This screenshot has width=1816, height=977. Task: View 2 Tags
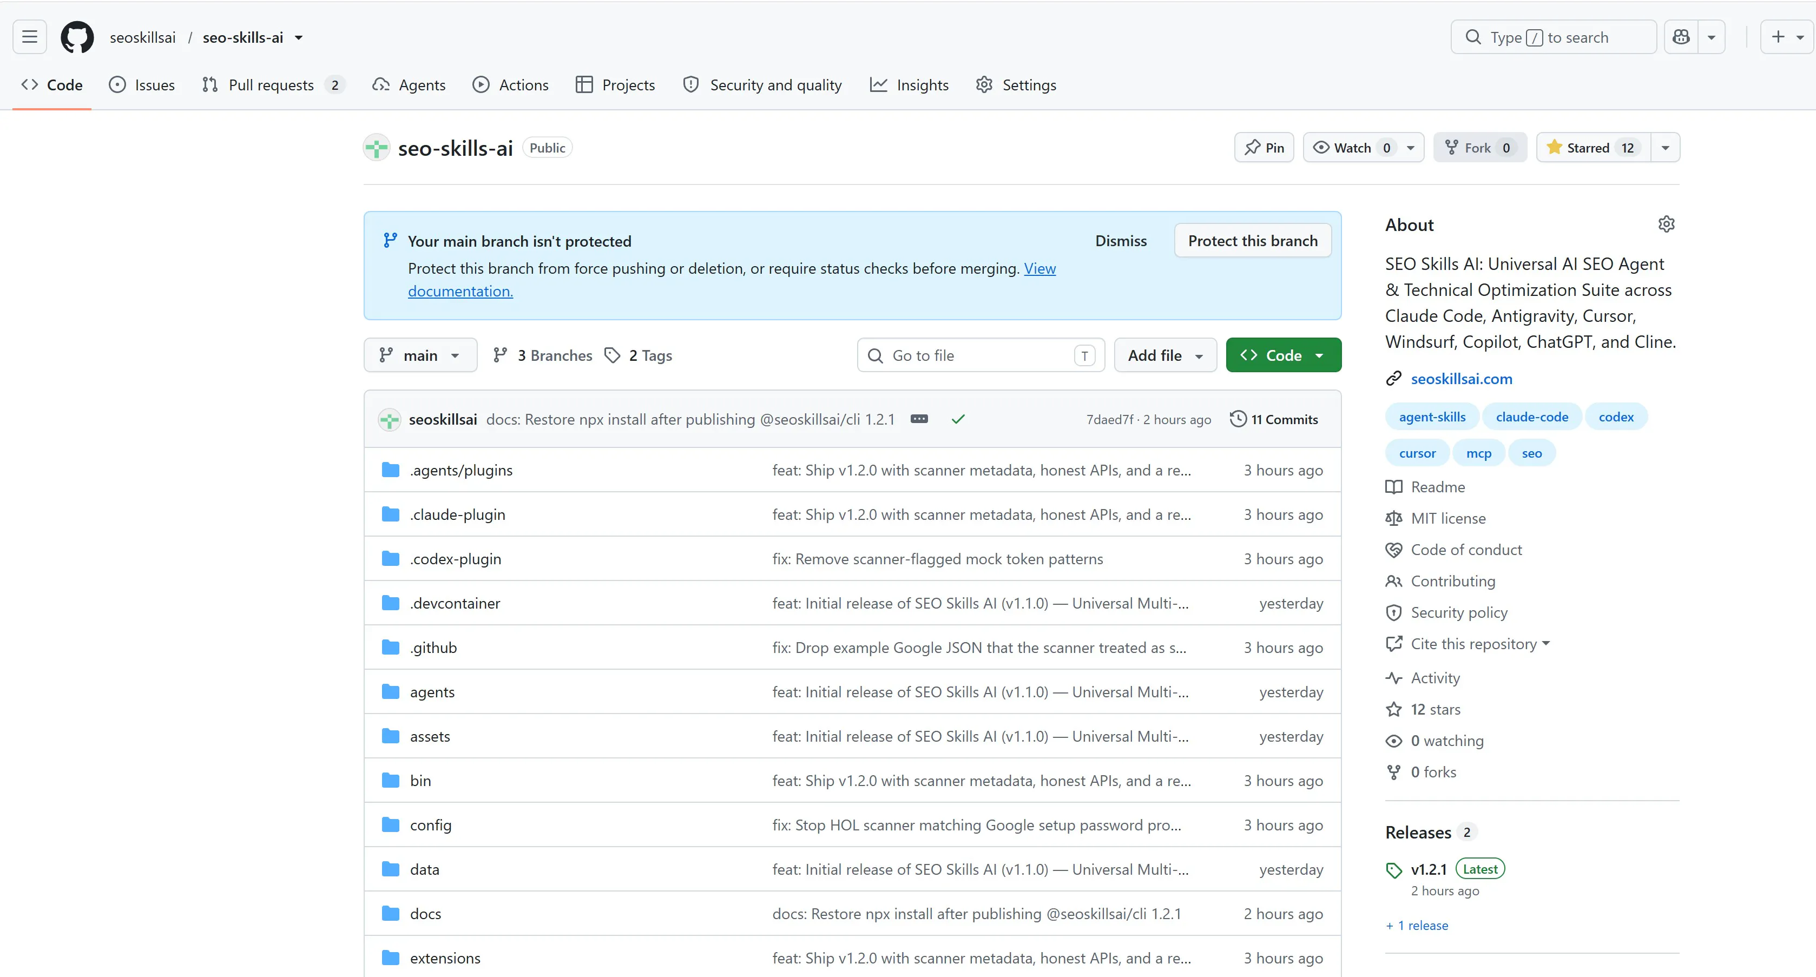click(639, 355)
